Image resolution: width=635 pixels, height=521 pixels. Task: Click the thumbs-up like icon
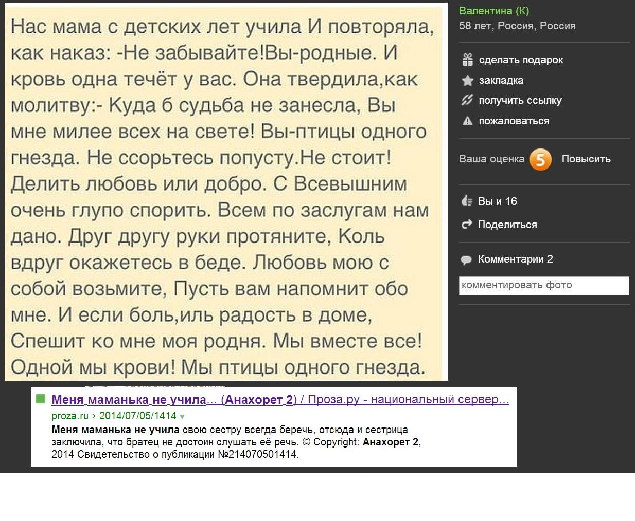(x=467, y=201)
